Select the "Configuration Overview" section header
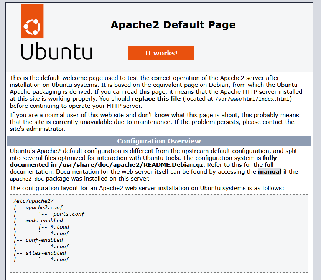The image size is (321, 280). point(159,141)
